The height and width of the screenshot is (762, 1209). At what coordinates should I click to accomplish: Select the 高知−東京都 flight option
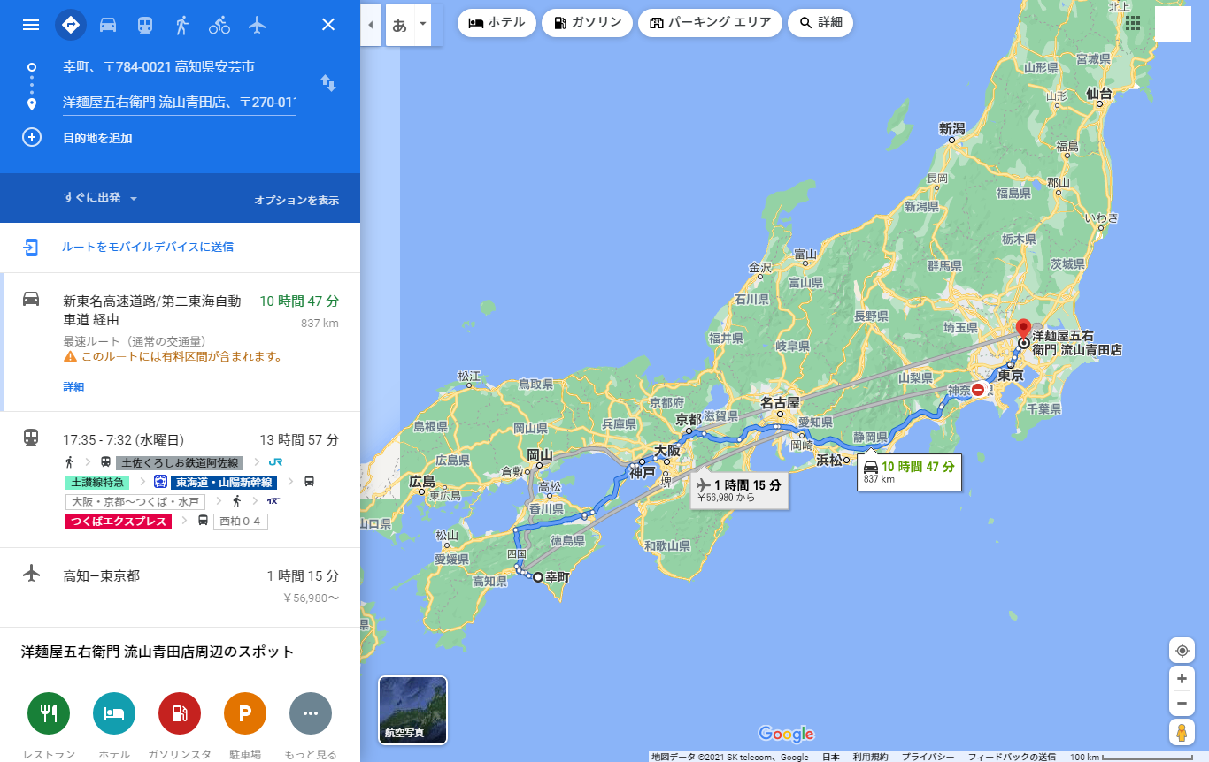180,587
